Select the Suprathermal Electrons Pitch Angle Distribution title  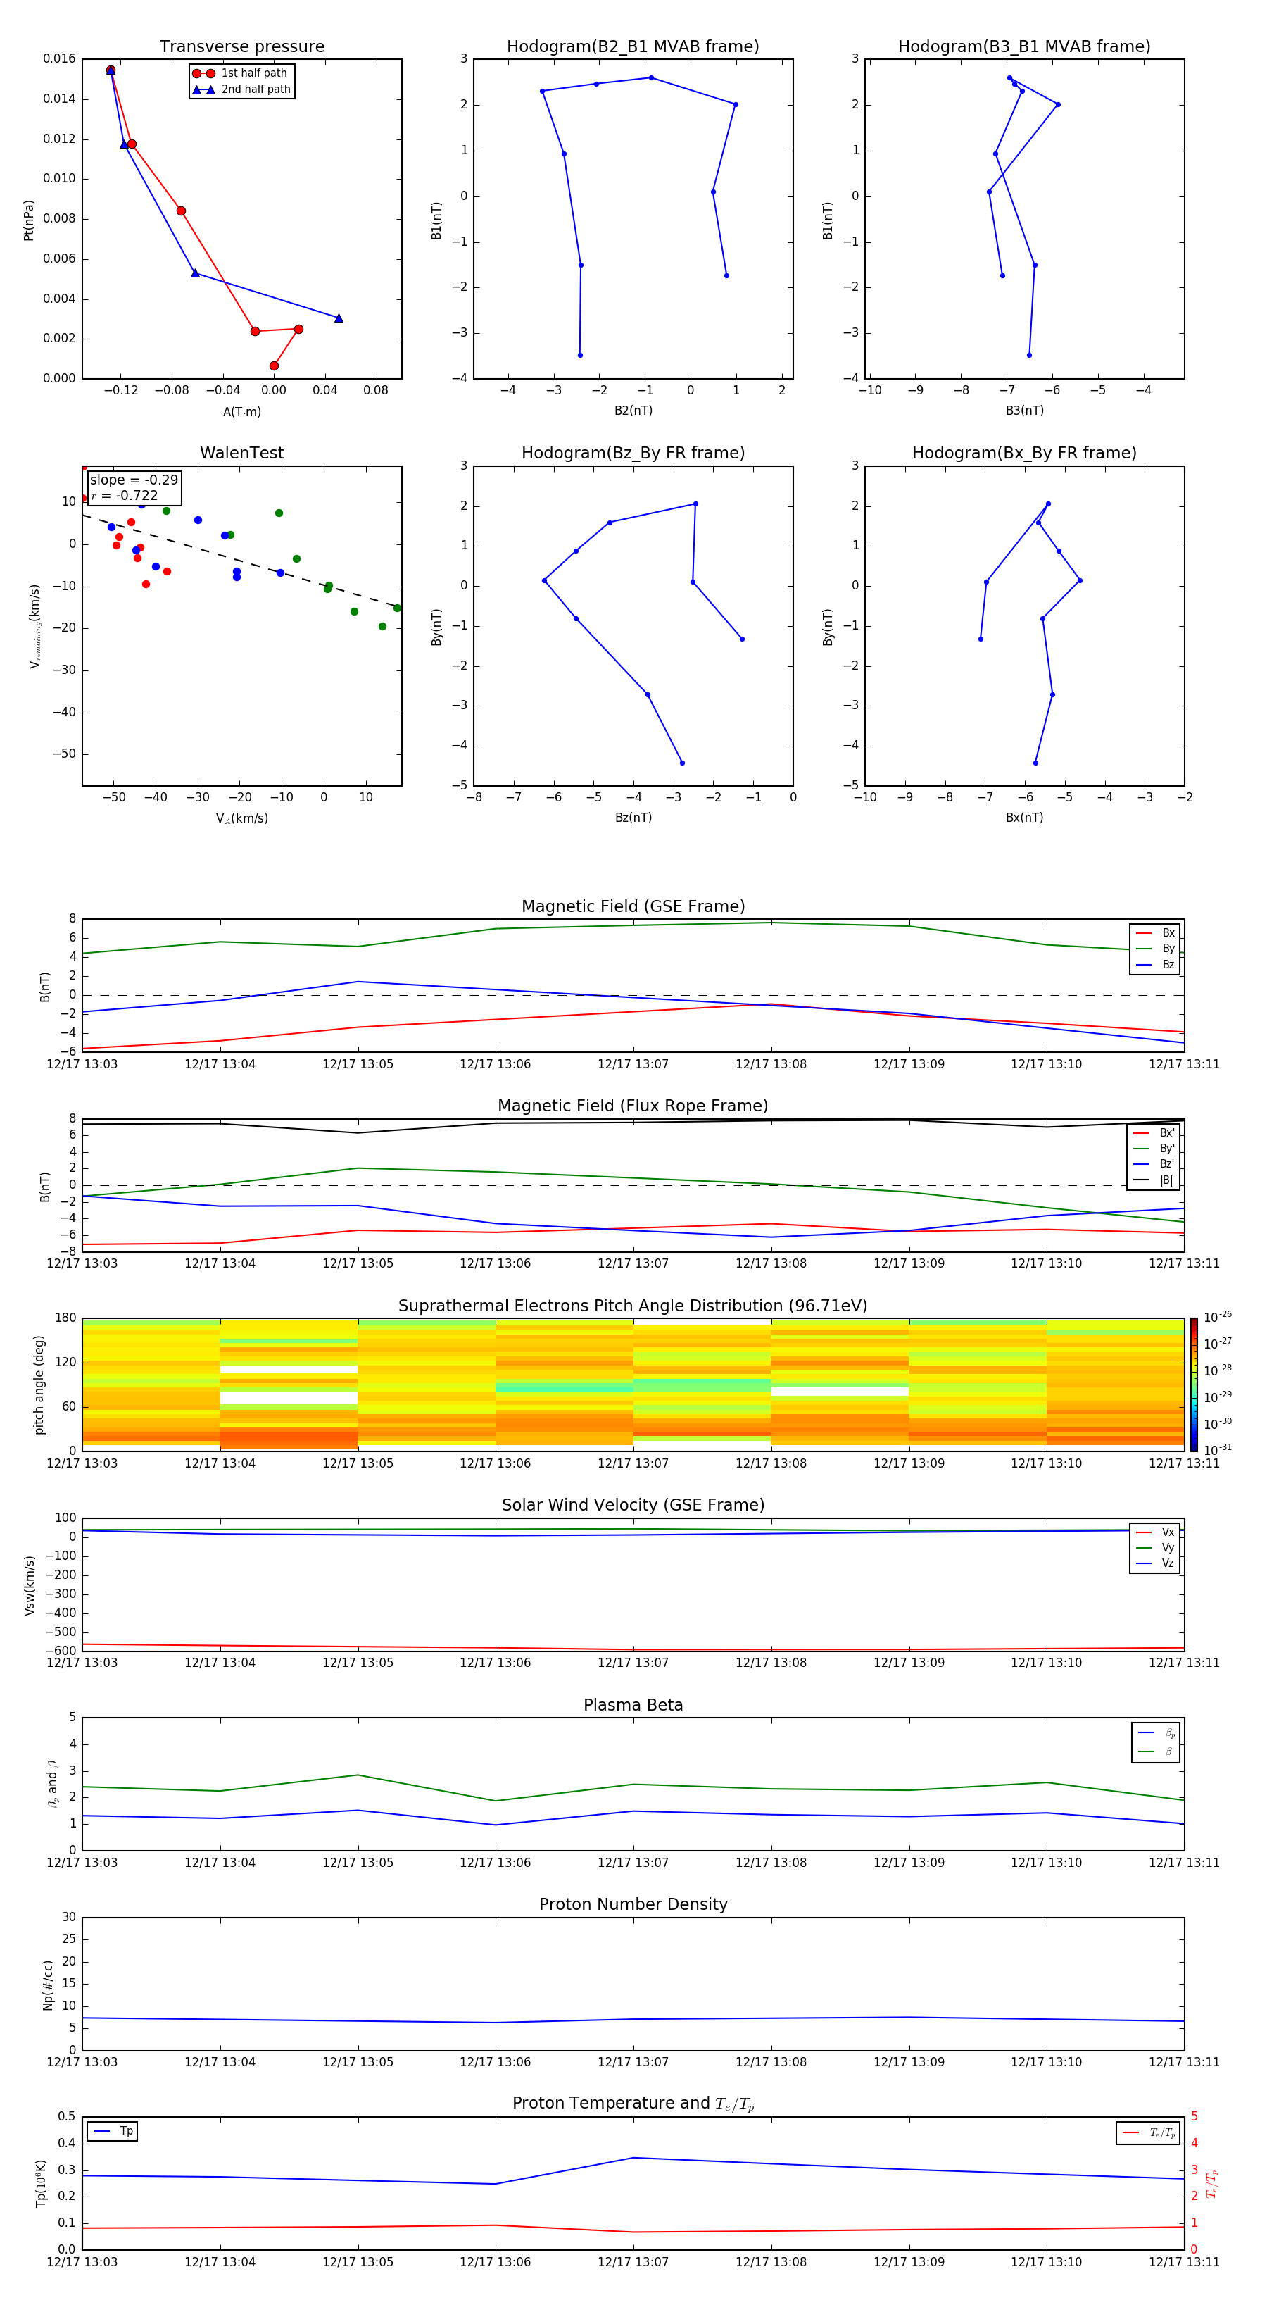633,1306
